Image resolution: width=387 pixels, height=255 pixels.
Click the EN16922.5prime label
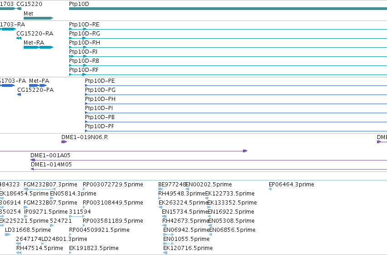pos(231,212)
